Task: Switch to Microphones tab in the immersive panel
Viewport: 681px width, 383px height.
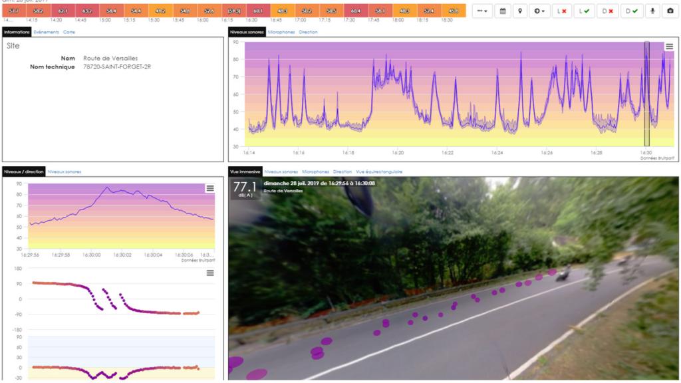Action: (x=316, y=172)
